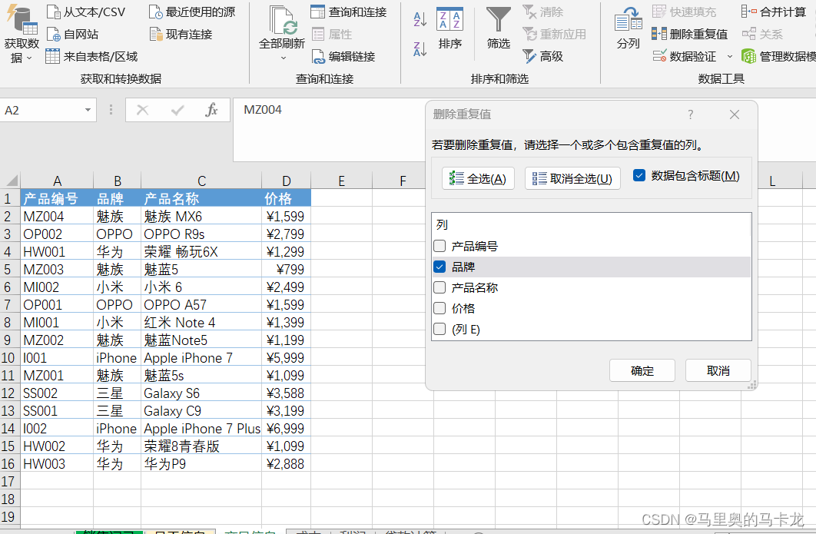Click Clear filter (清除)

[543, 12]
